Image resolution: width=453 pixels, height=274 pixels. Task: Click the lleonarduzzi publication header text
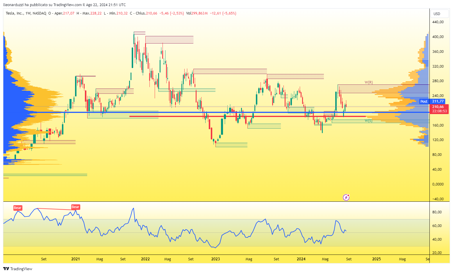click(x=65, y=5)
